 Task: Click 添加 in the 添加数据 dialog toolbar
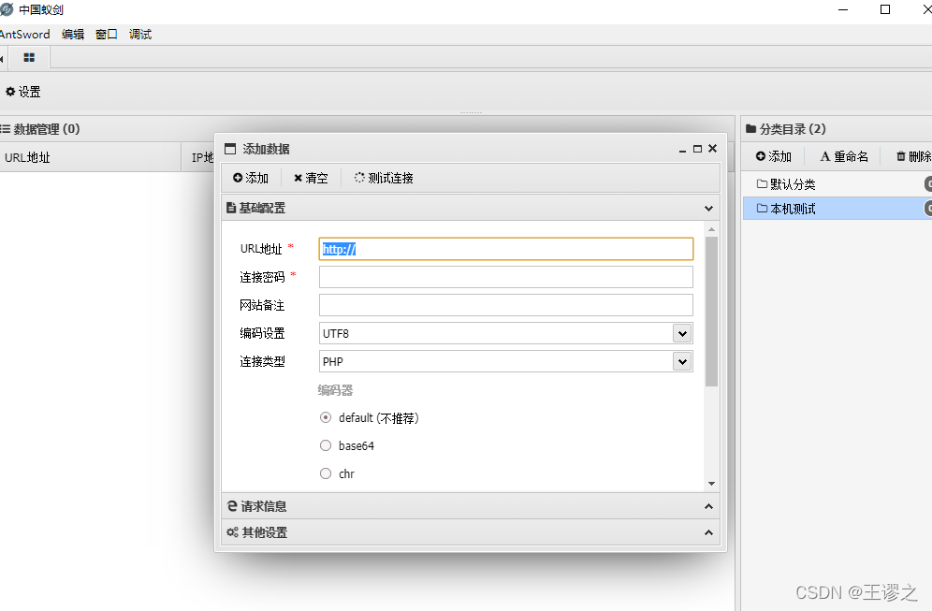(x=251, y=178)
